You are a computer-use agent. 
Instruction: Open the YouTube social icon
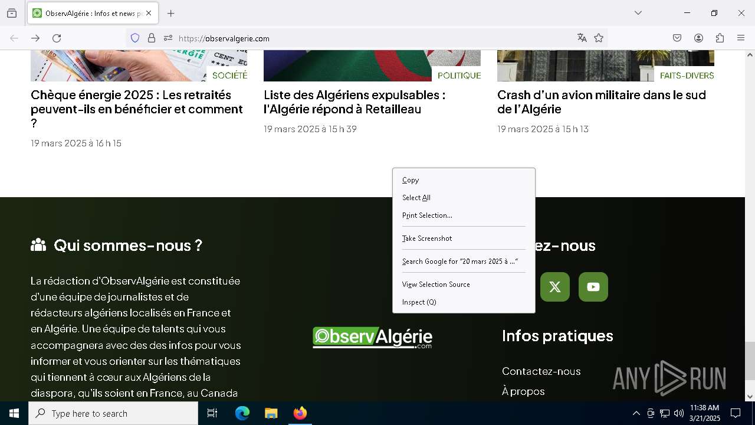[x=593, y=287]
